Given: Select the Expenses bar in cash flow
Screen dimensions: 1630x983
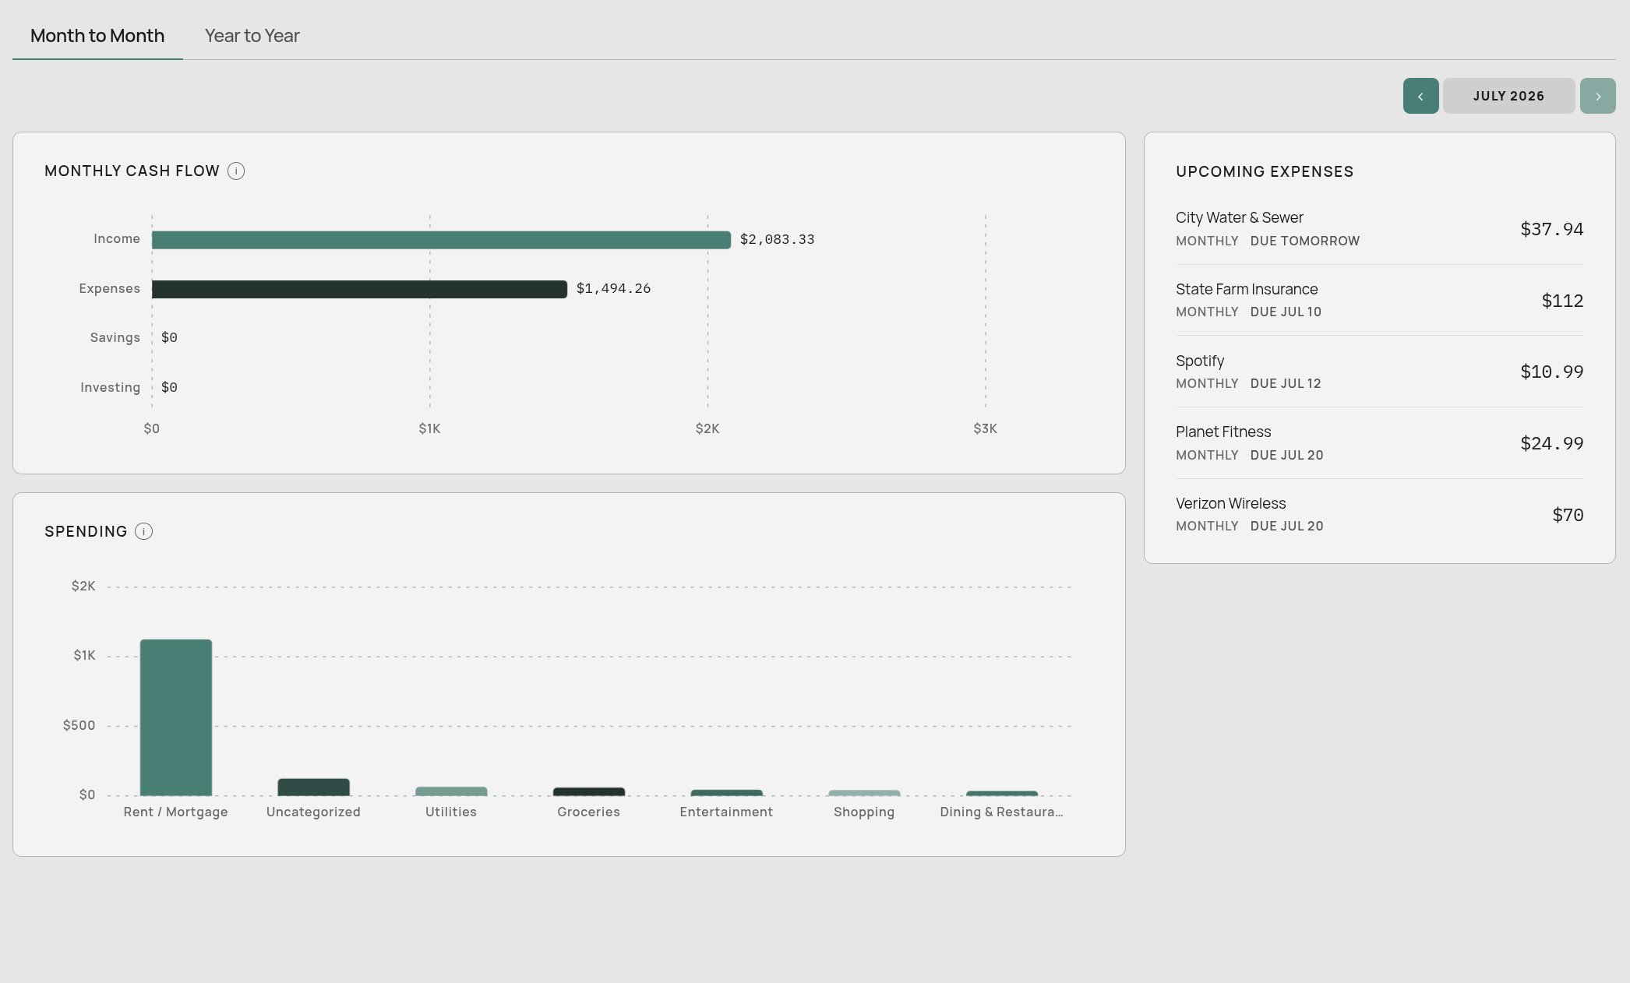Looking at the screenshot, I should (x=359, y=289).
